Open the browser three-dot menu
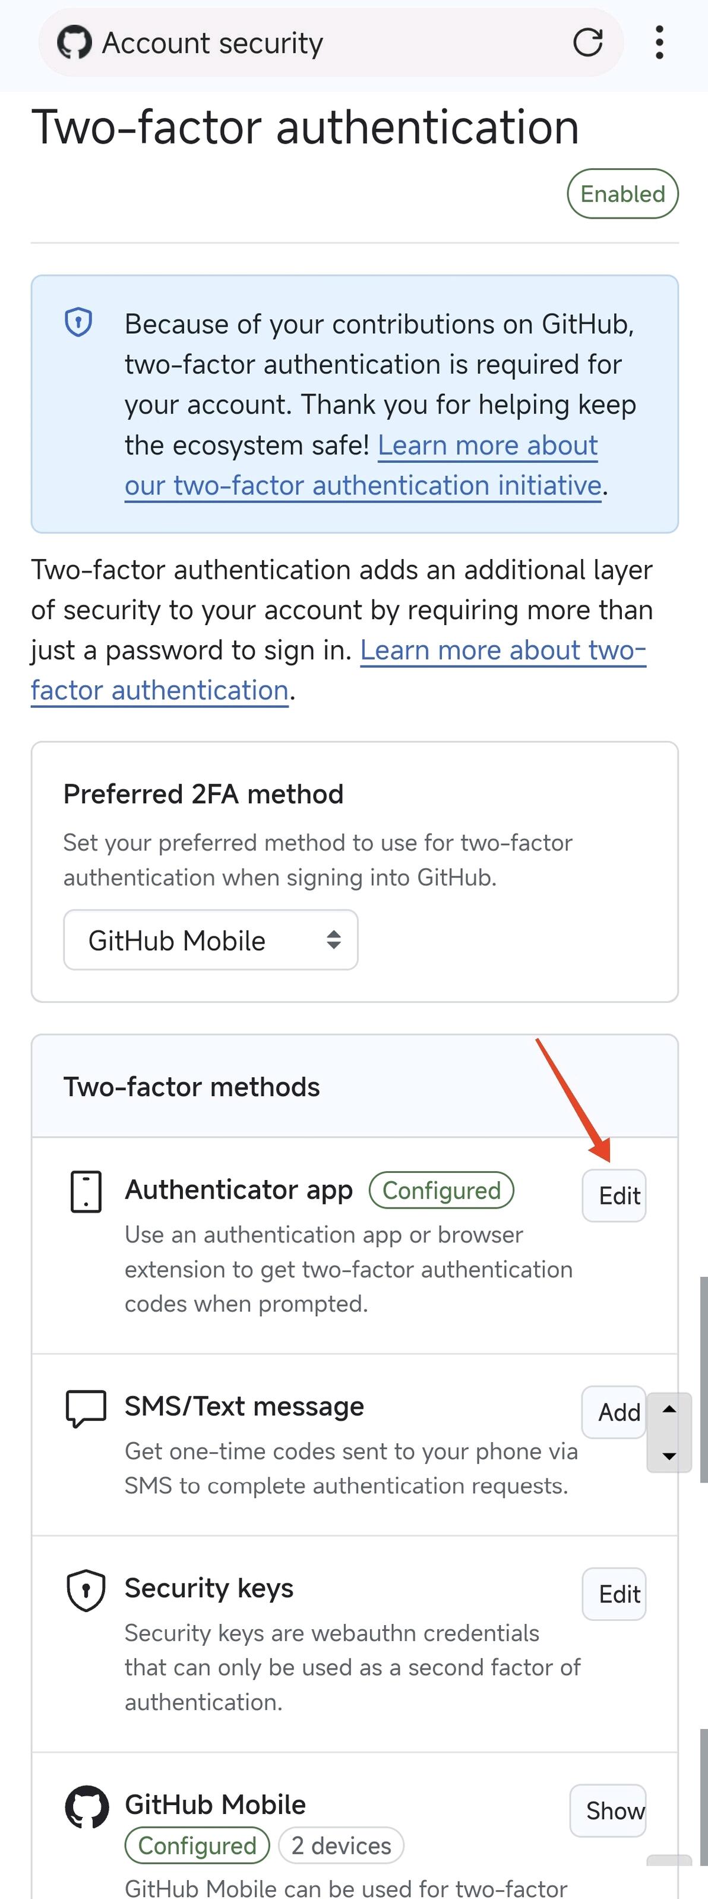This screenshot has height=1899, width=708. (x=659, y=43)
